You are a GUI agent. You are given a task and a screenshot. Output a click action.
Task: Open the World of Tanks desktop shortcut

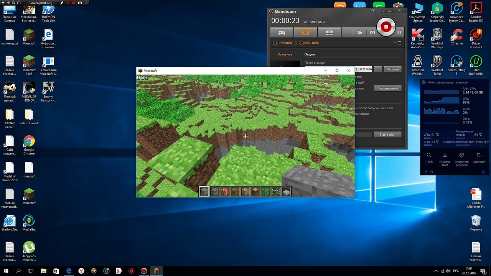437,66
